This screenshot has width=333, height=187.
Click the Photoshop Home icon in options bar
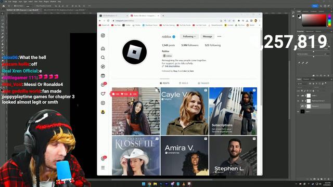coord(4,6)
